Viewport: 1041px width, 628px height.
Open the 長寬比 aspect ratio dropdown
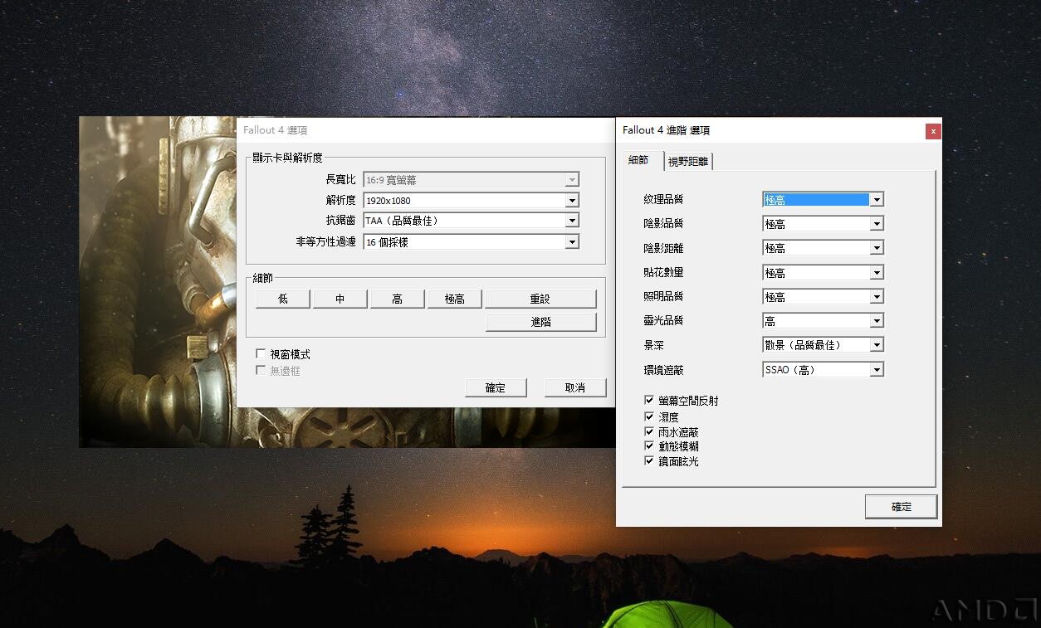pos(471,179)
